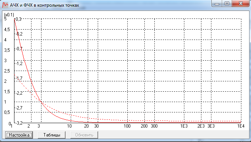Viewport: 251px width, 142px height.
Task: Click the '-1,2' phase axis label
Action: [x=19, y=64]
